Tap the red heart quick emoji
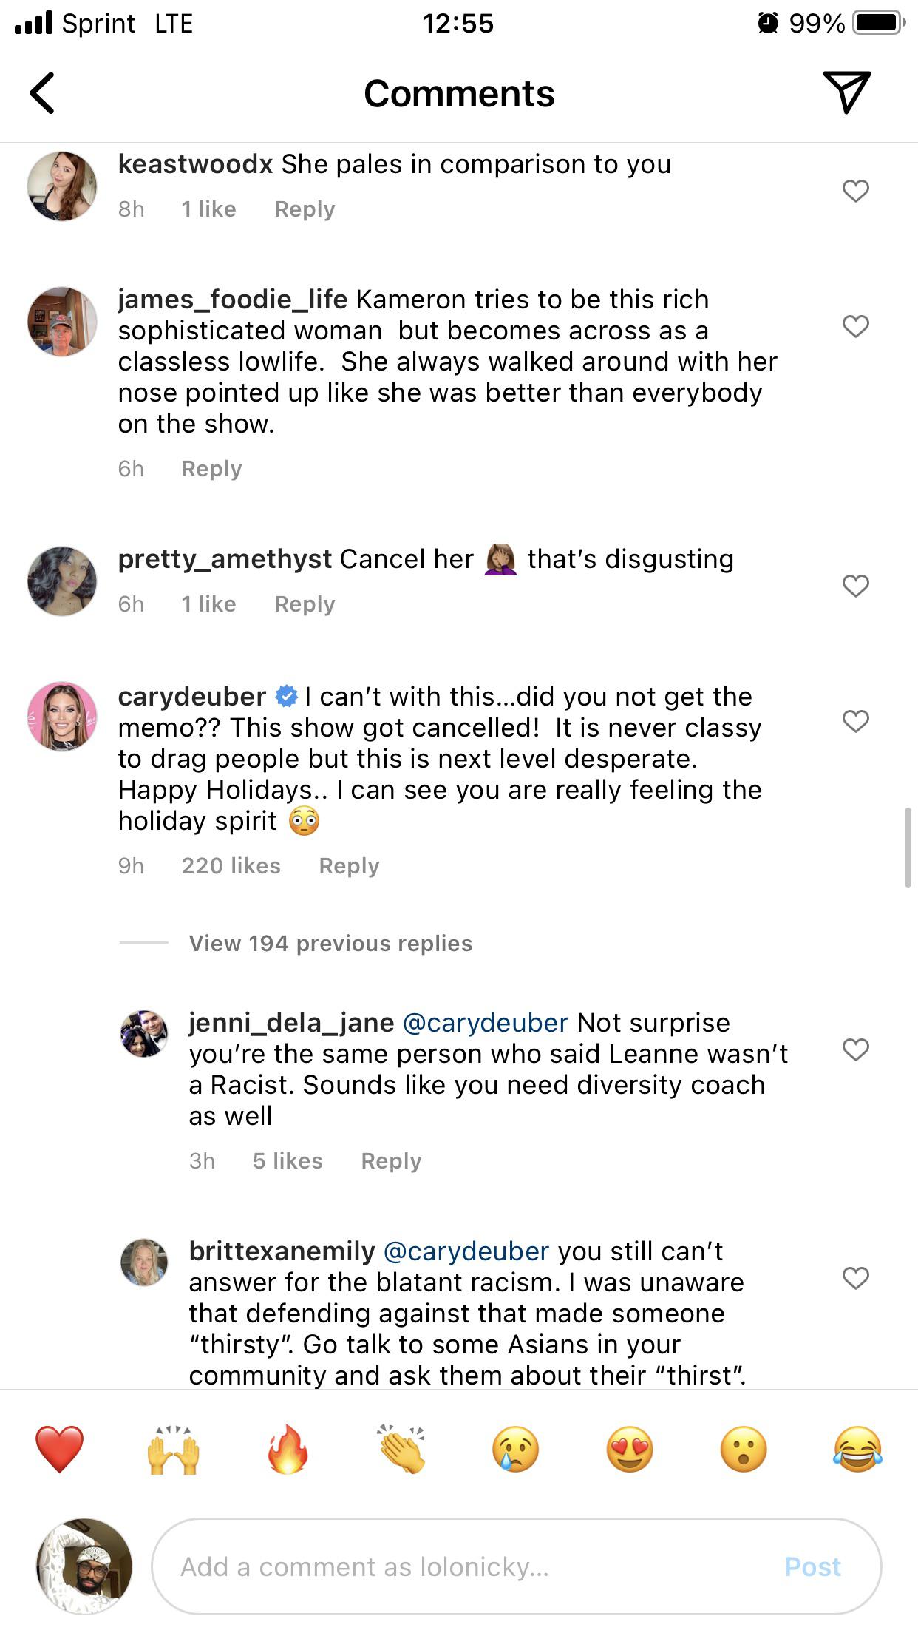This screenshot has height=1633, width=918. coord(60,1449)
